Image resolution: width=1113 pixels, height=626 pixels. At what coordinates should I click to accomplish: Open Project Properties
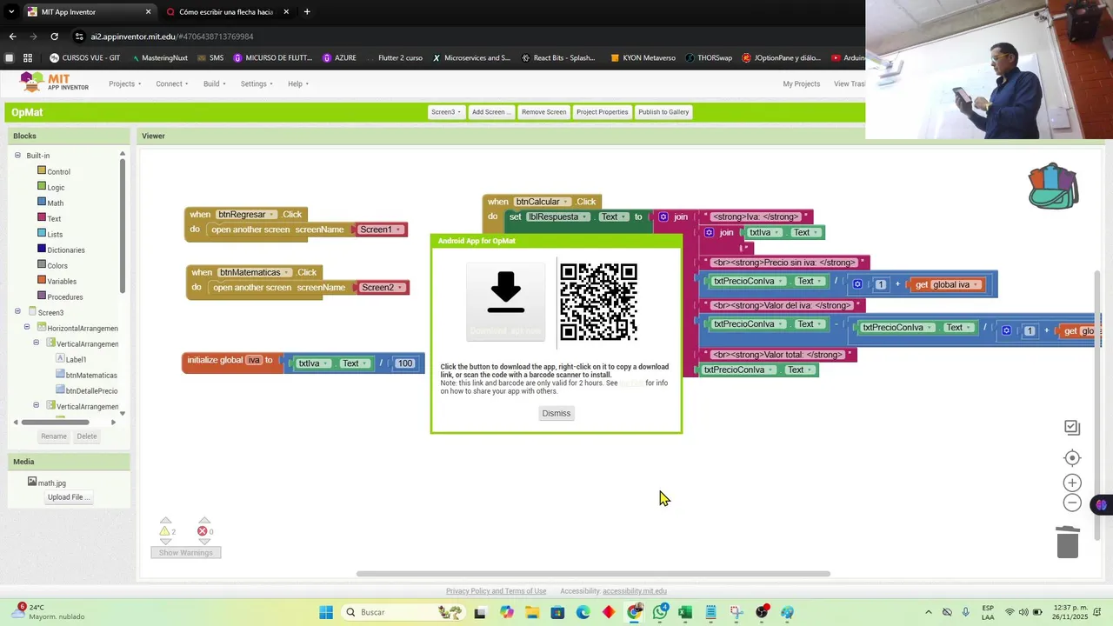tap(602, 112)
